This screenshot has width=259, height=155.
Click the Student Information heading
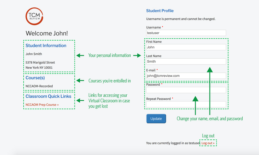(46, 45)
